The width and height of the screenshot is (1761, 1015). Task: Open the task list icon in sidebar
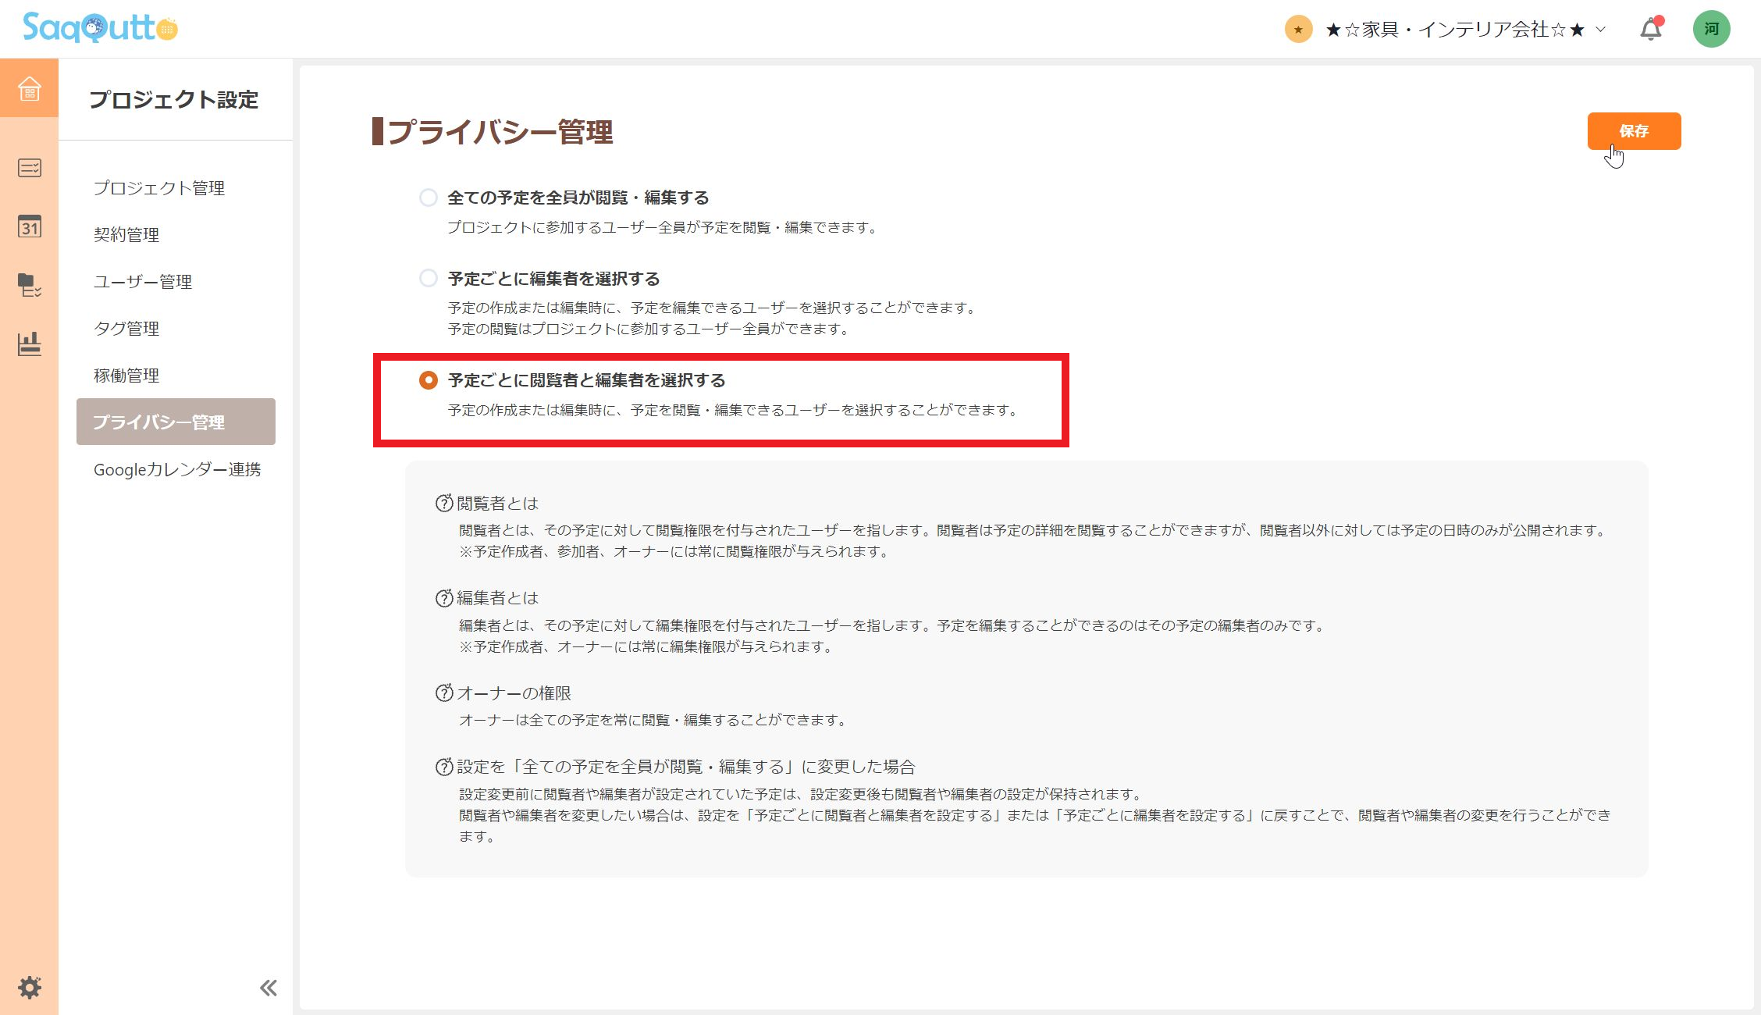pyautogui.click(x=29, y=168)
